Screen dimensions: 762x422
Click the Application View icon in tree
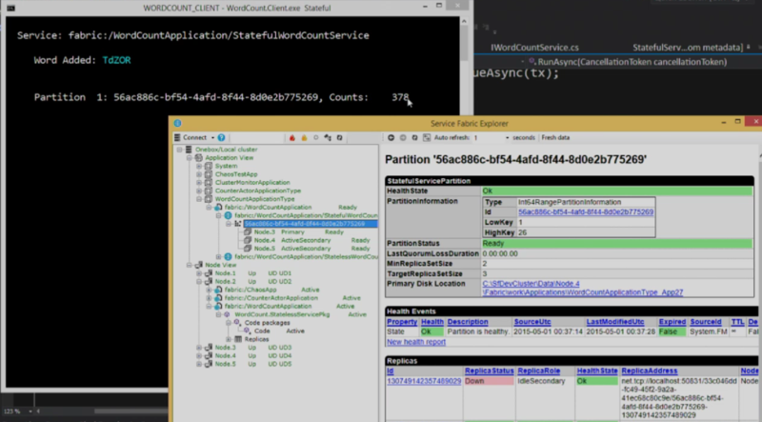pos(199,157)
